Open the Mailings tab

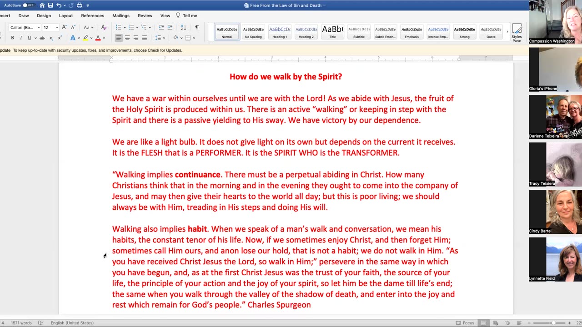pyautogui.click(x=121, y=15)
